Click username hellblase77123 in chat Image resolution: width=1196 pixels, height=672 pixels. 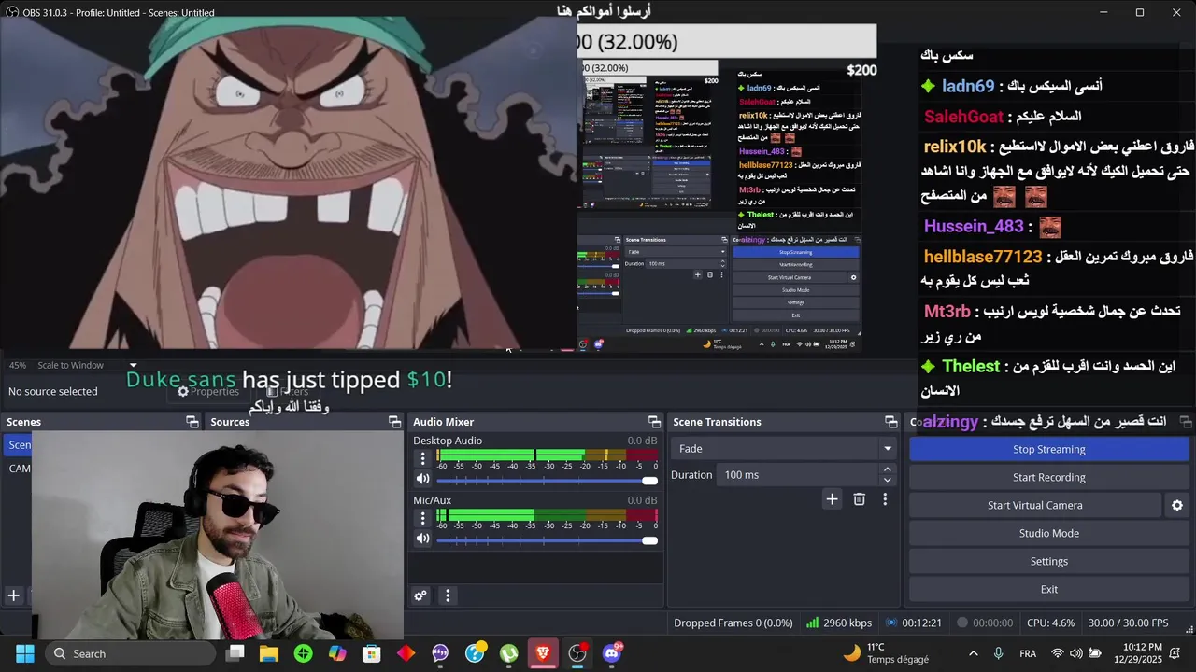pos(983,257)
